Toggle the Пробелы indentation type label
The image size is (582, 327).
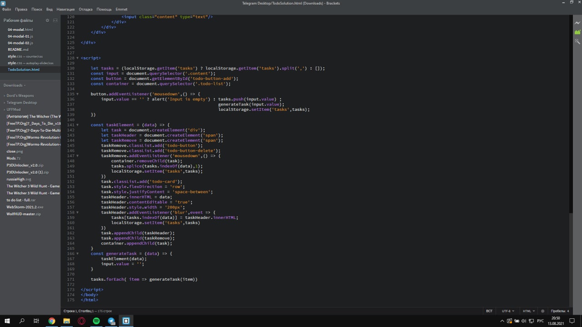coord(557,311)
